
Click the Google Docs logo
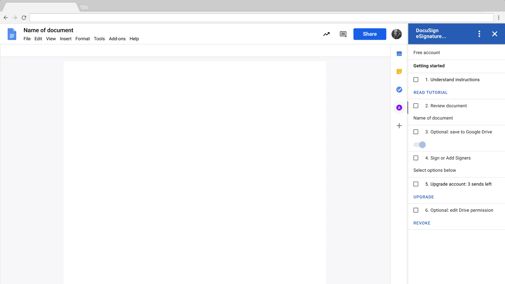point(12,34)
